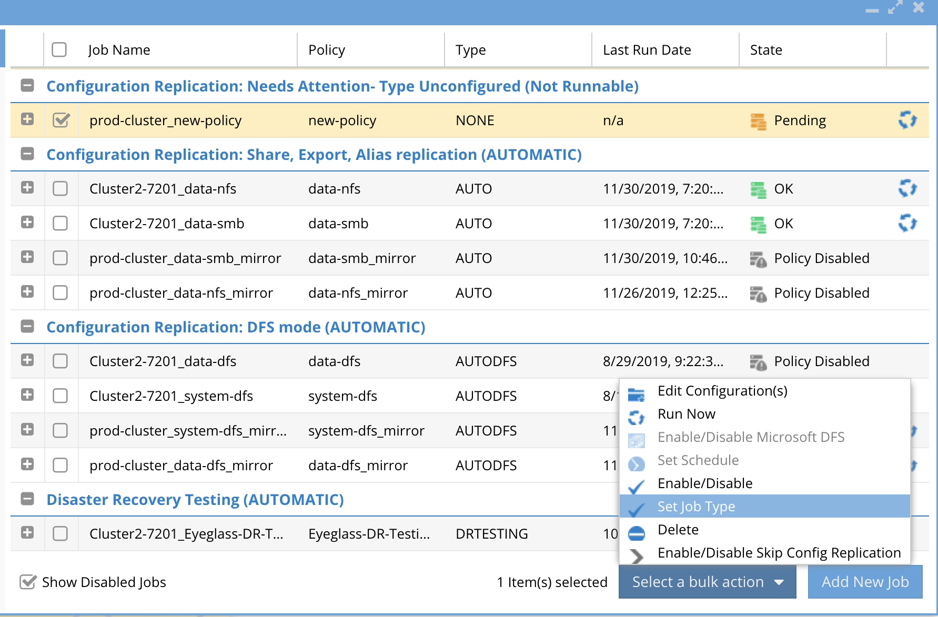Click the run icon on prod-cluster_new-policy row
The width and height of the screenshot is (938, 617).
point(907,120)
